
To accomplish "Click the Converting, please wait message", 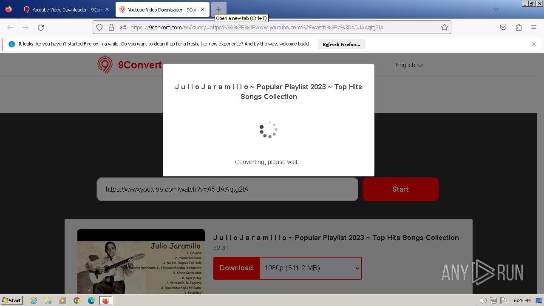I will pos(269,162).
